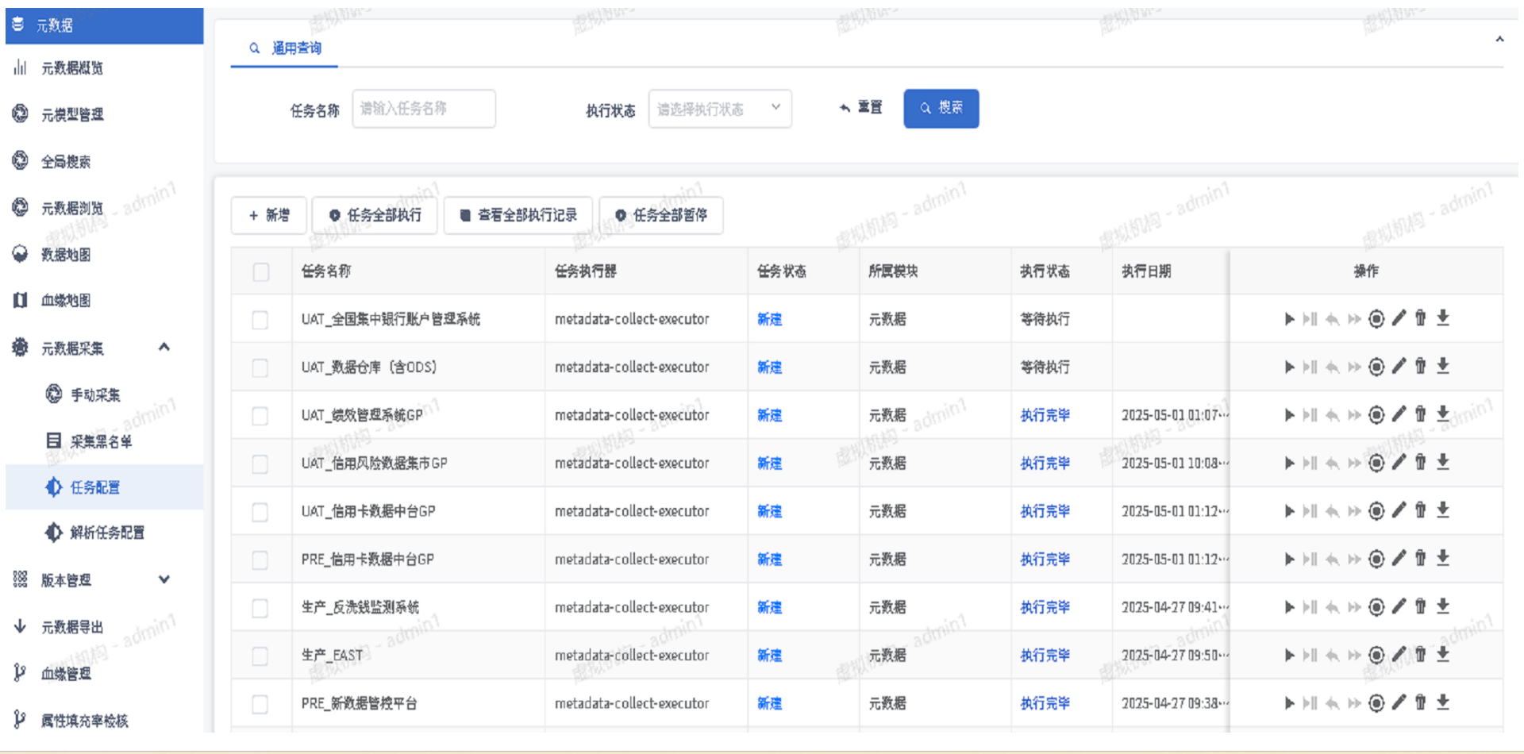This screenshot has width=1524, height=754.
Task: Open 元数据导出 in the sidebar
Action: click(72, 628)
